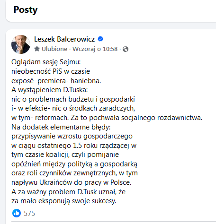The image size is (216, 224).
Task: Click the line 'przypisywanie wzrostu gospodarczego'
Action: [x=72, y=136]
